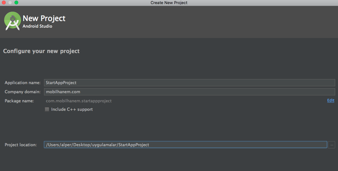Open the project location browse button
The width and height of the screenshot is (338, 171).
[x=331, y=145]
